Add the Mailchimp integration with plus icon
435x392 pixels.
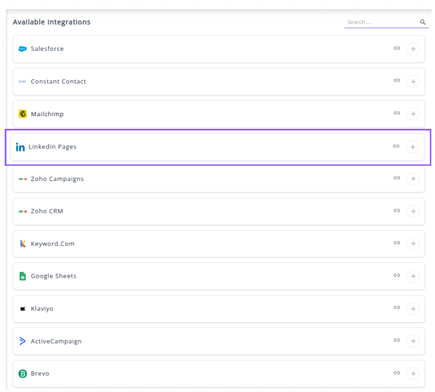click(413, 114)
